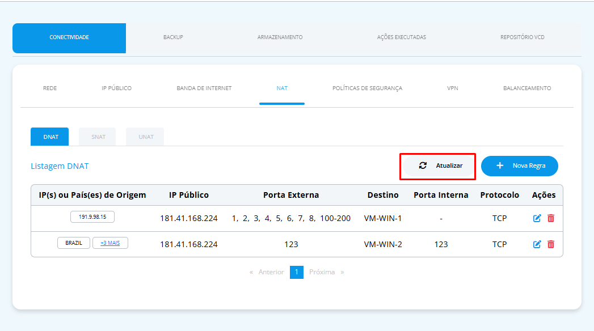Delete the VM-WIN-2 DNAT rule

[x=551, y=244]
